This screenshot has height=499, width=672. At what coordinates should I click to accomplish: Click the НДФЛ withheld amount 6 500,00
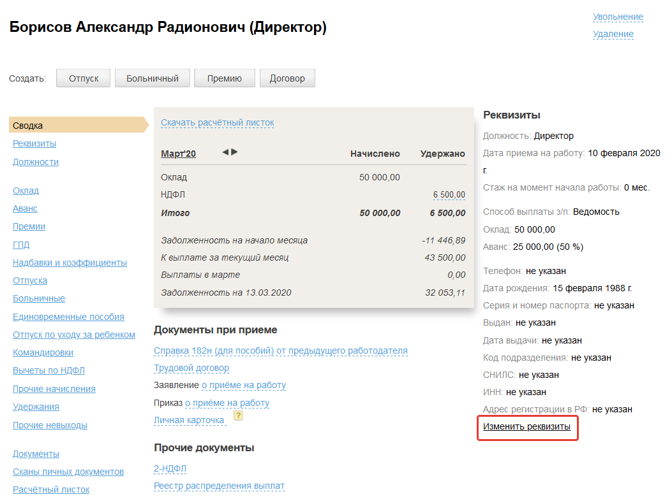(x=449, y=195)
